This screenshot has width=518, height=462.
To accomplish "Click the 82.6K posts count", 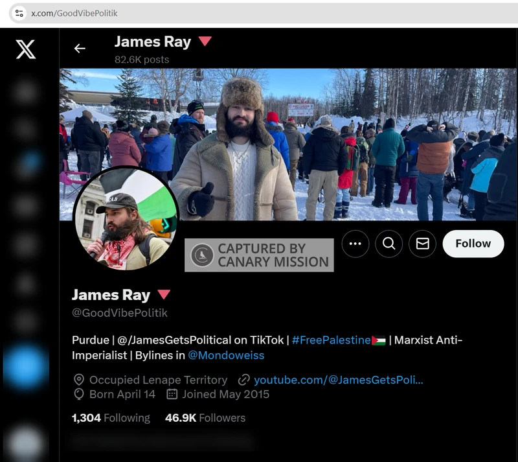I will point(142,60).
